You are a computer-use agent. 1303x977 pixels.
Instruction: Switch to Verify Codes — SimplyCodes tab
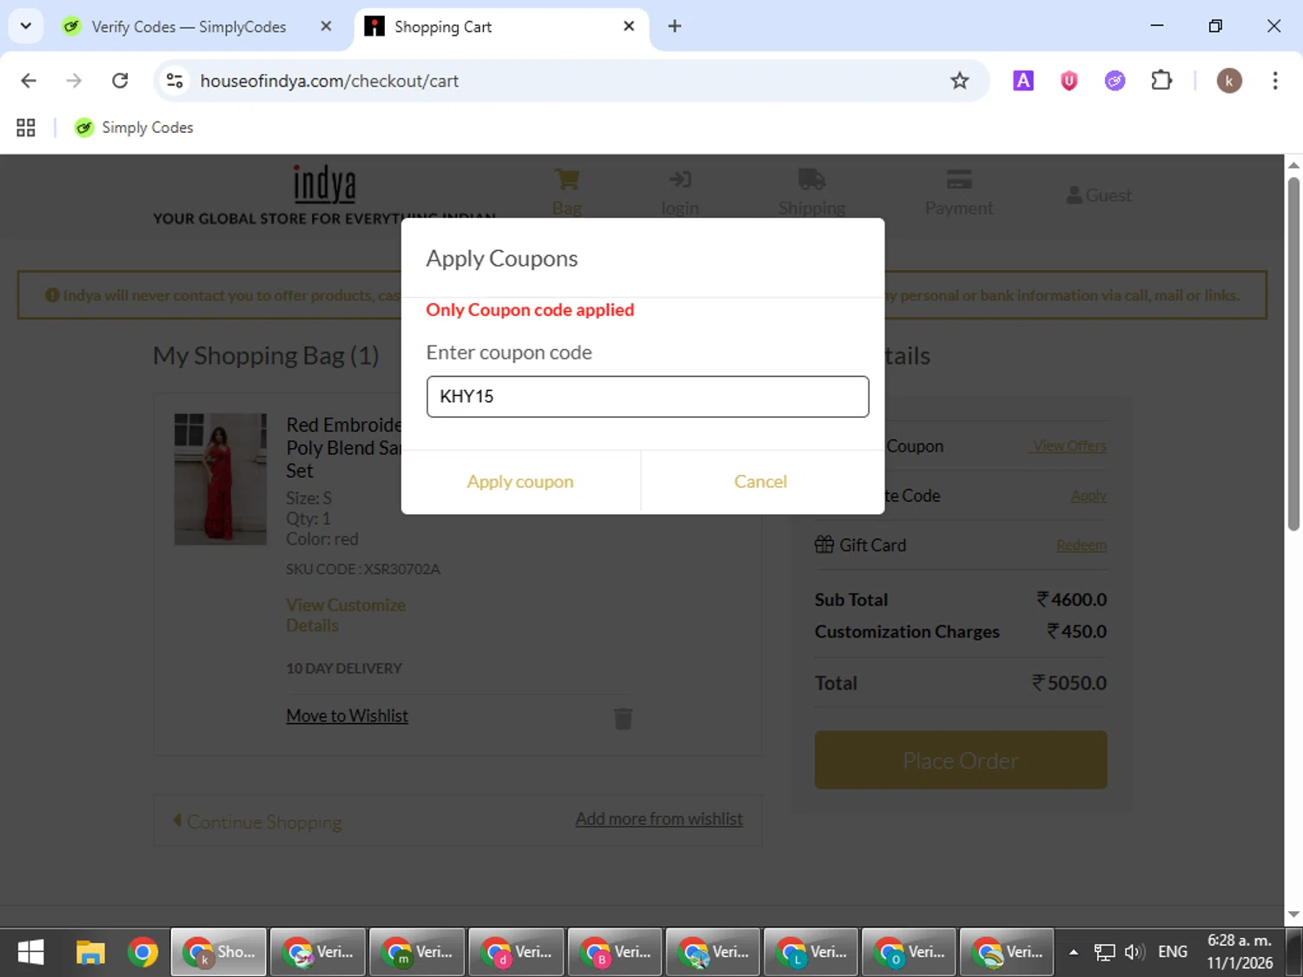click(189, 27)
